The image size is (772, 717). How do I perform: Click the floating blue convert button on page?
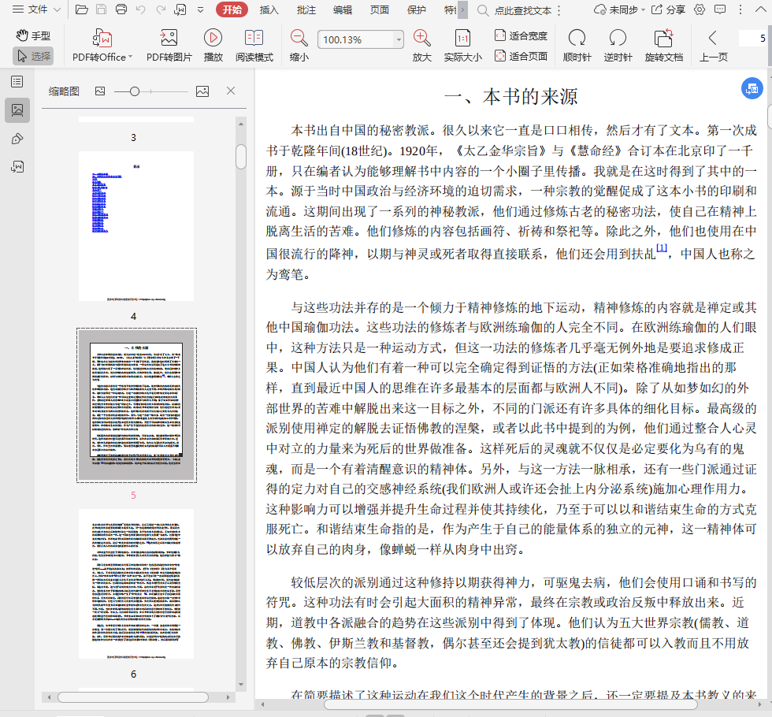752,88
